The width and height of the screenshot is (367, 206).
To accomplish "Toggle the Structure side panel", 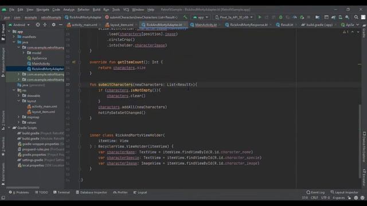I will pos(3,120).
